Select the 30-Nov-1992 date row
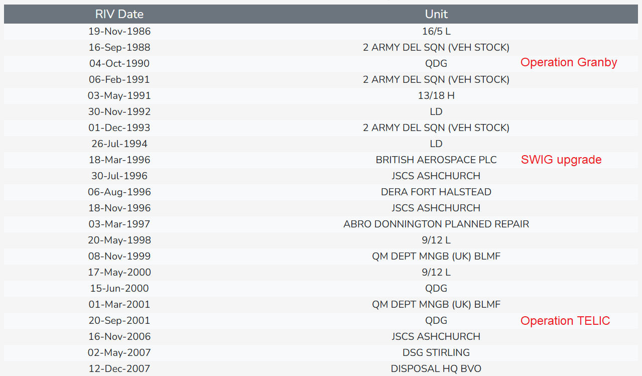 click(119, 111)
